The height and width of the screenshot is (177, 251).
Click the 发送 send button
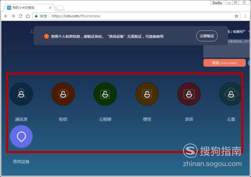click(x=224, y=63)
